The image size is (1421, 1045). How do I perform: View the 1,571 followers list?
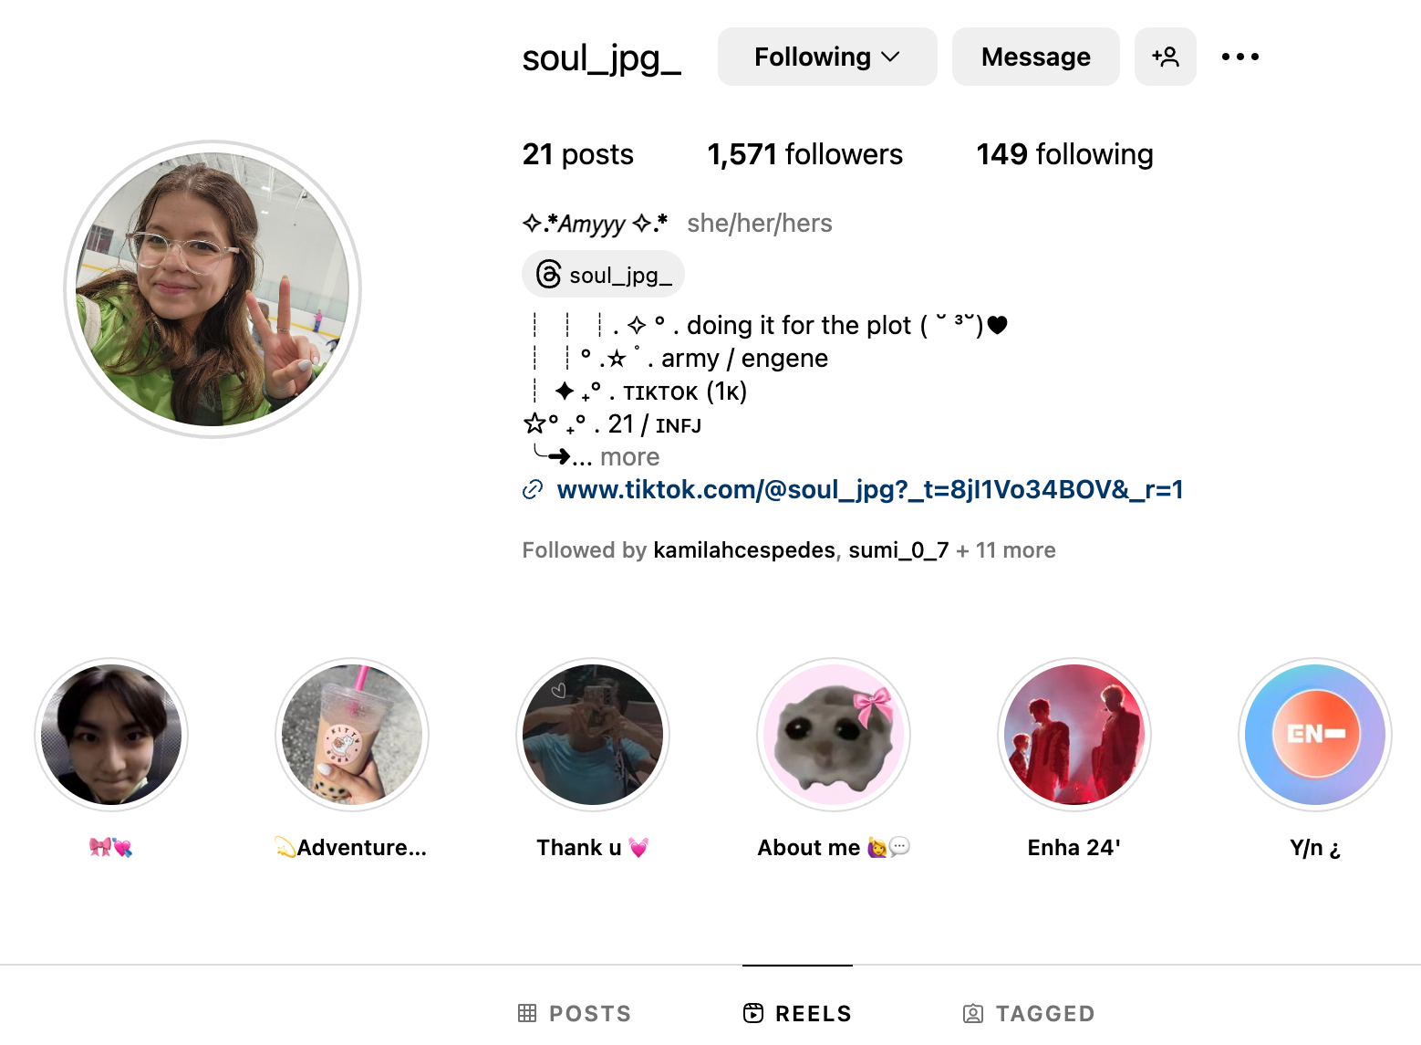pyautogui.click(x=805, y=154)
